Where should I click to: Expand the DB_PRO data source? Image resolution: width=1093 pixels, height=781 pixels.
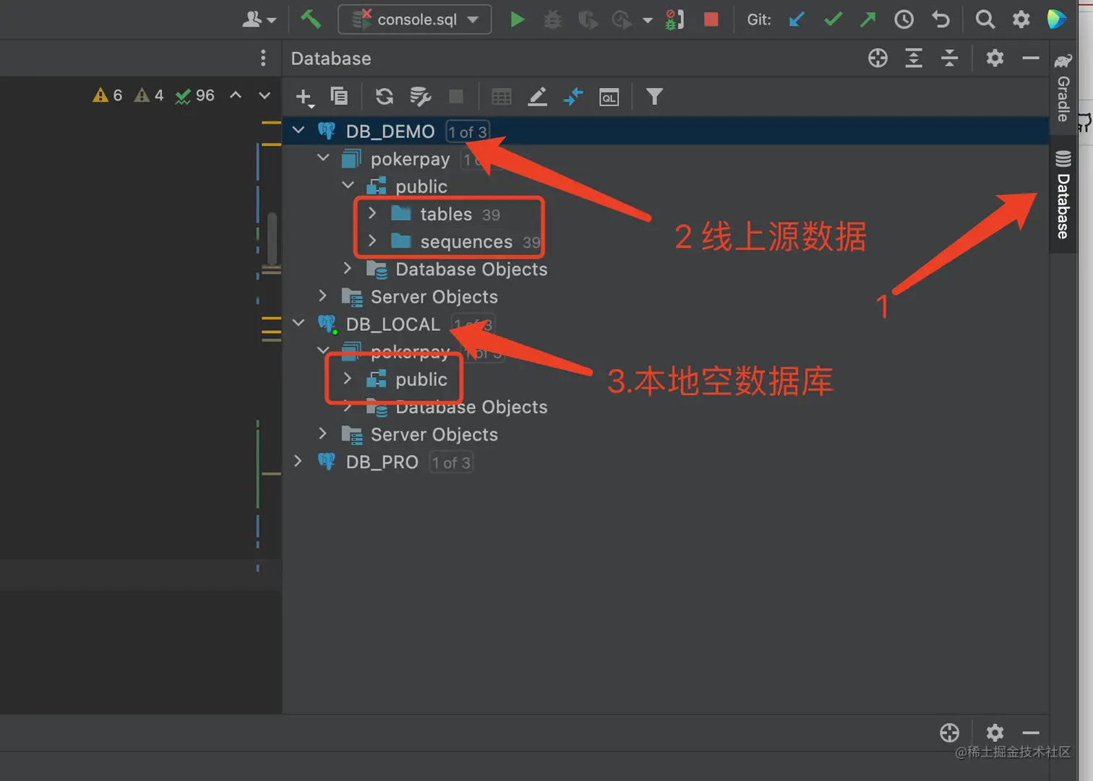pyautogui.click(x=299, y=461)
